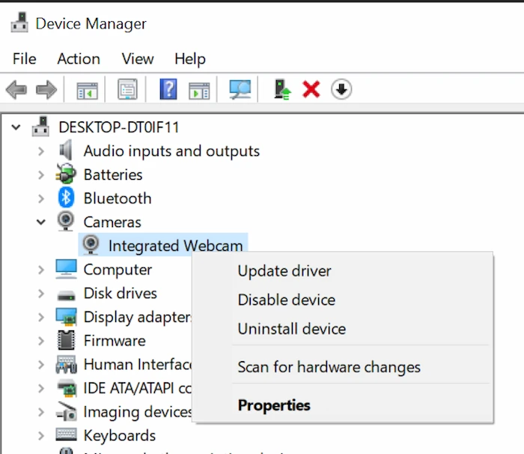Click the Firmware chip icon
This screenshot has width=524, height=454.
point(66,340)
